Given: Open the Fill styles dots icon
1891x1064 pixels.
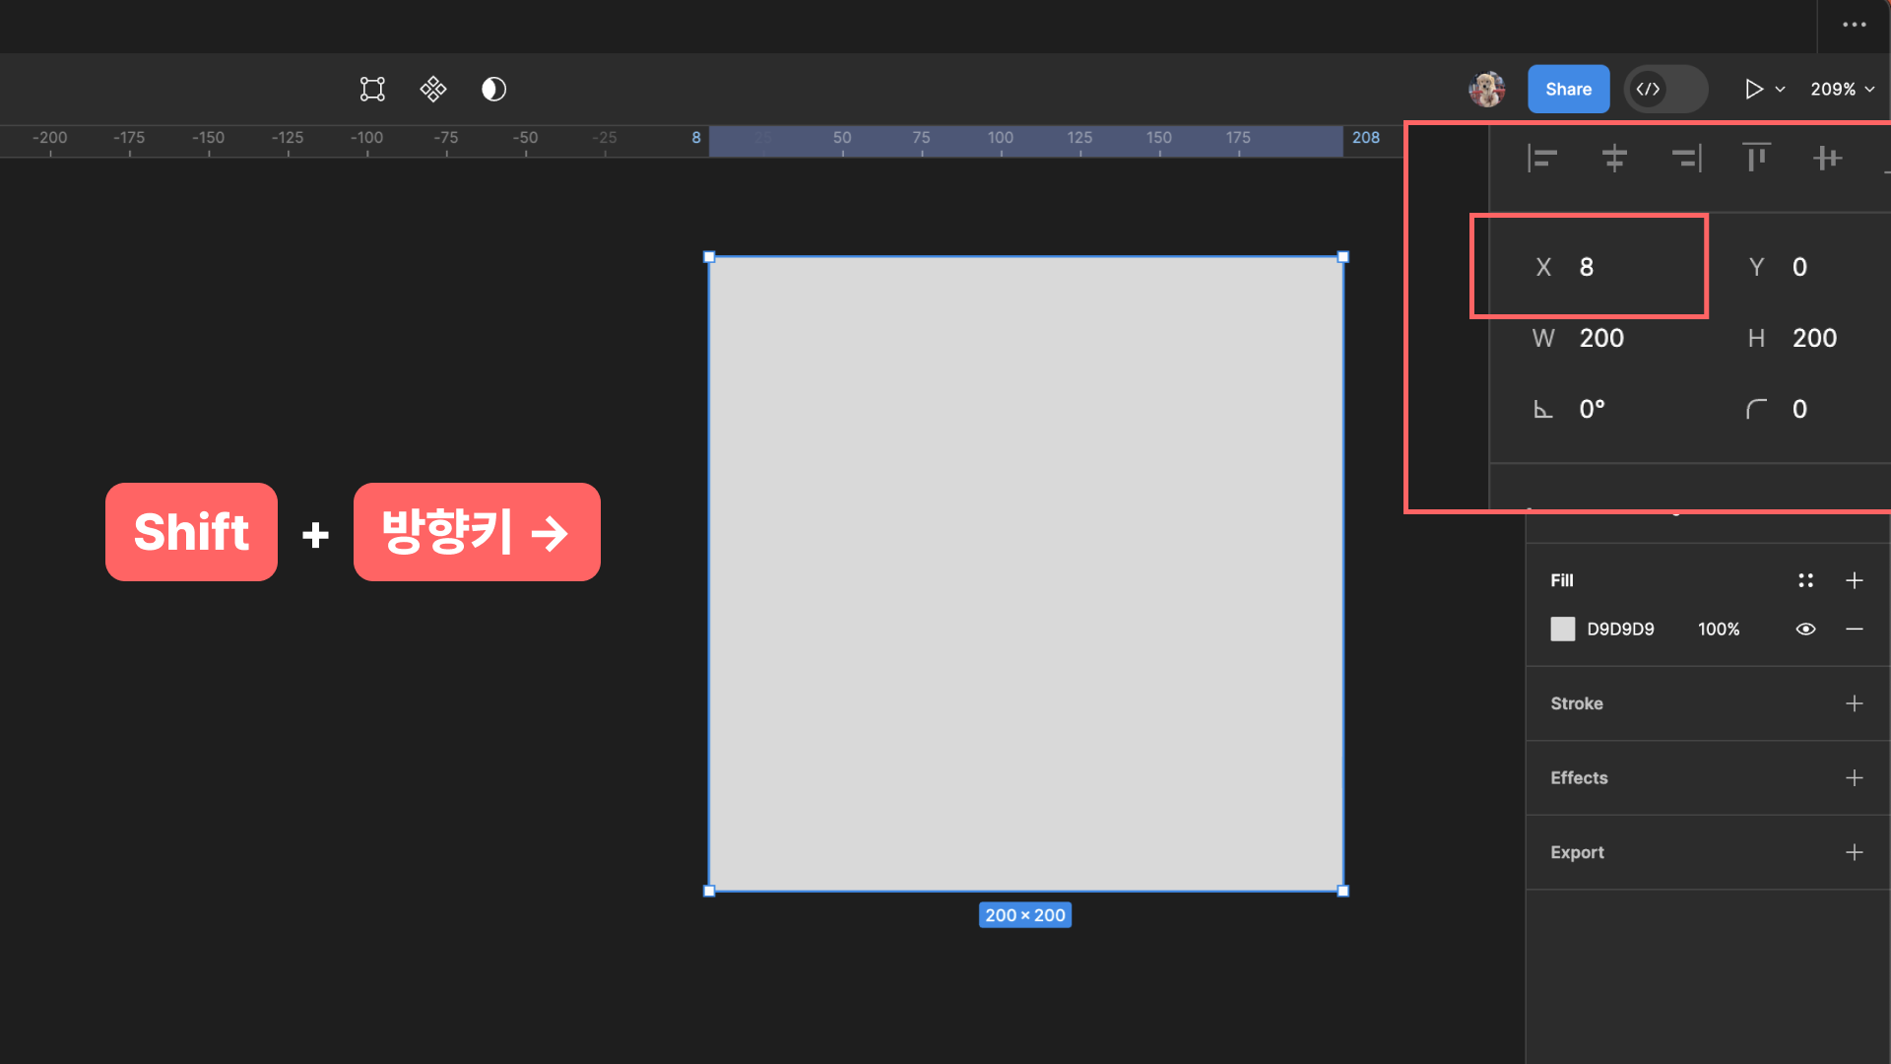Looking at the screenshot, I should pyautogui.click(x=1805, y=580).
